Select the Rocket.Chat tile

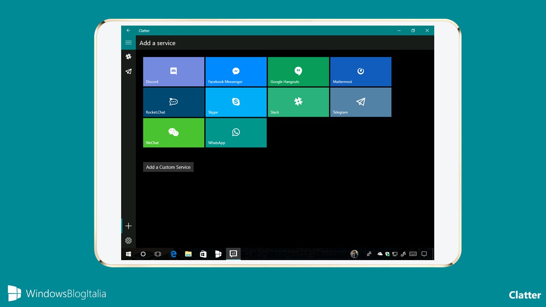click(x=174, y=102)
